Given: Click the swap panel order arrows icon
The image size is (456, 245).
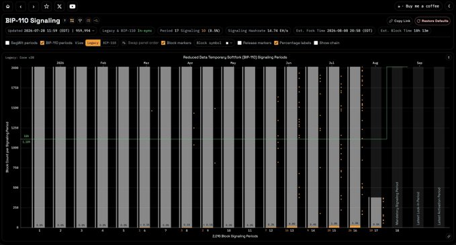Looking at the screenshot, I should (124, 43).
